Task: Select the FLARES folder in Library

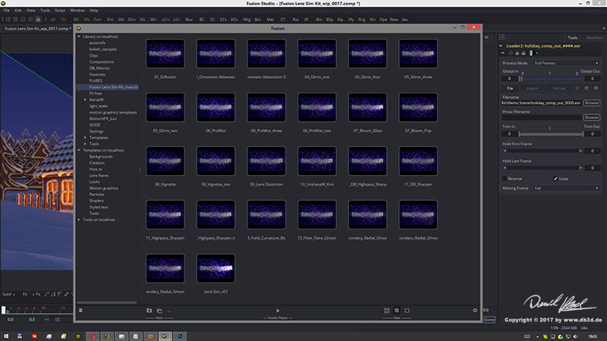Action: [x=96, y=81]
